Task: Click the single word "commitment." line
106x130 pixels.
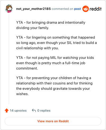Action: (x=27, y=68)
